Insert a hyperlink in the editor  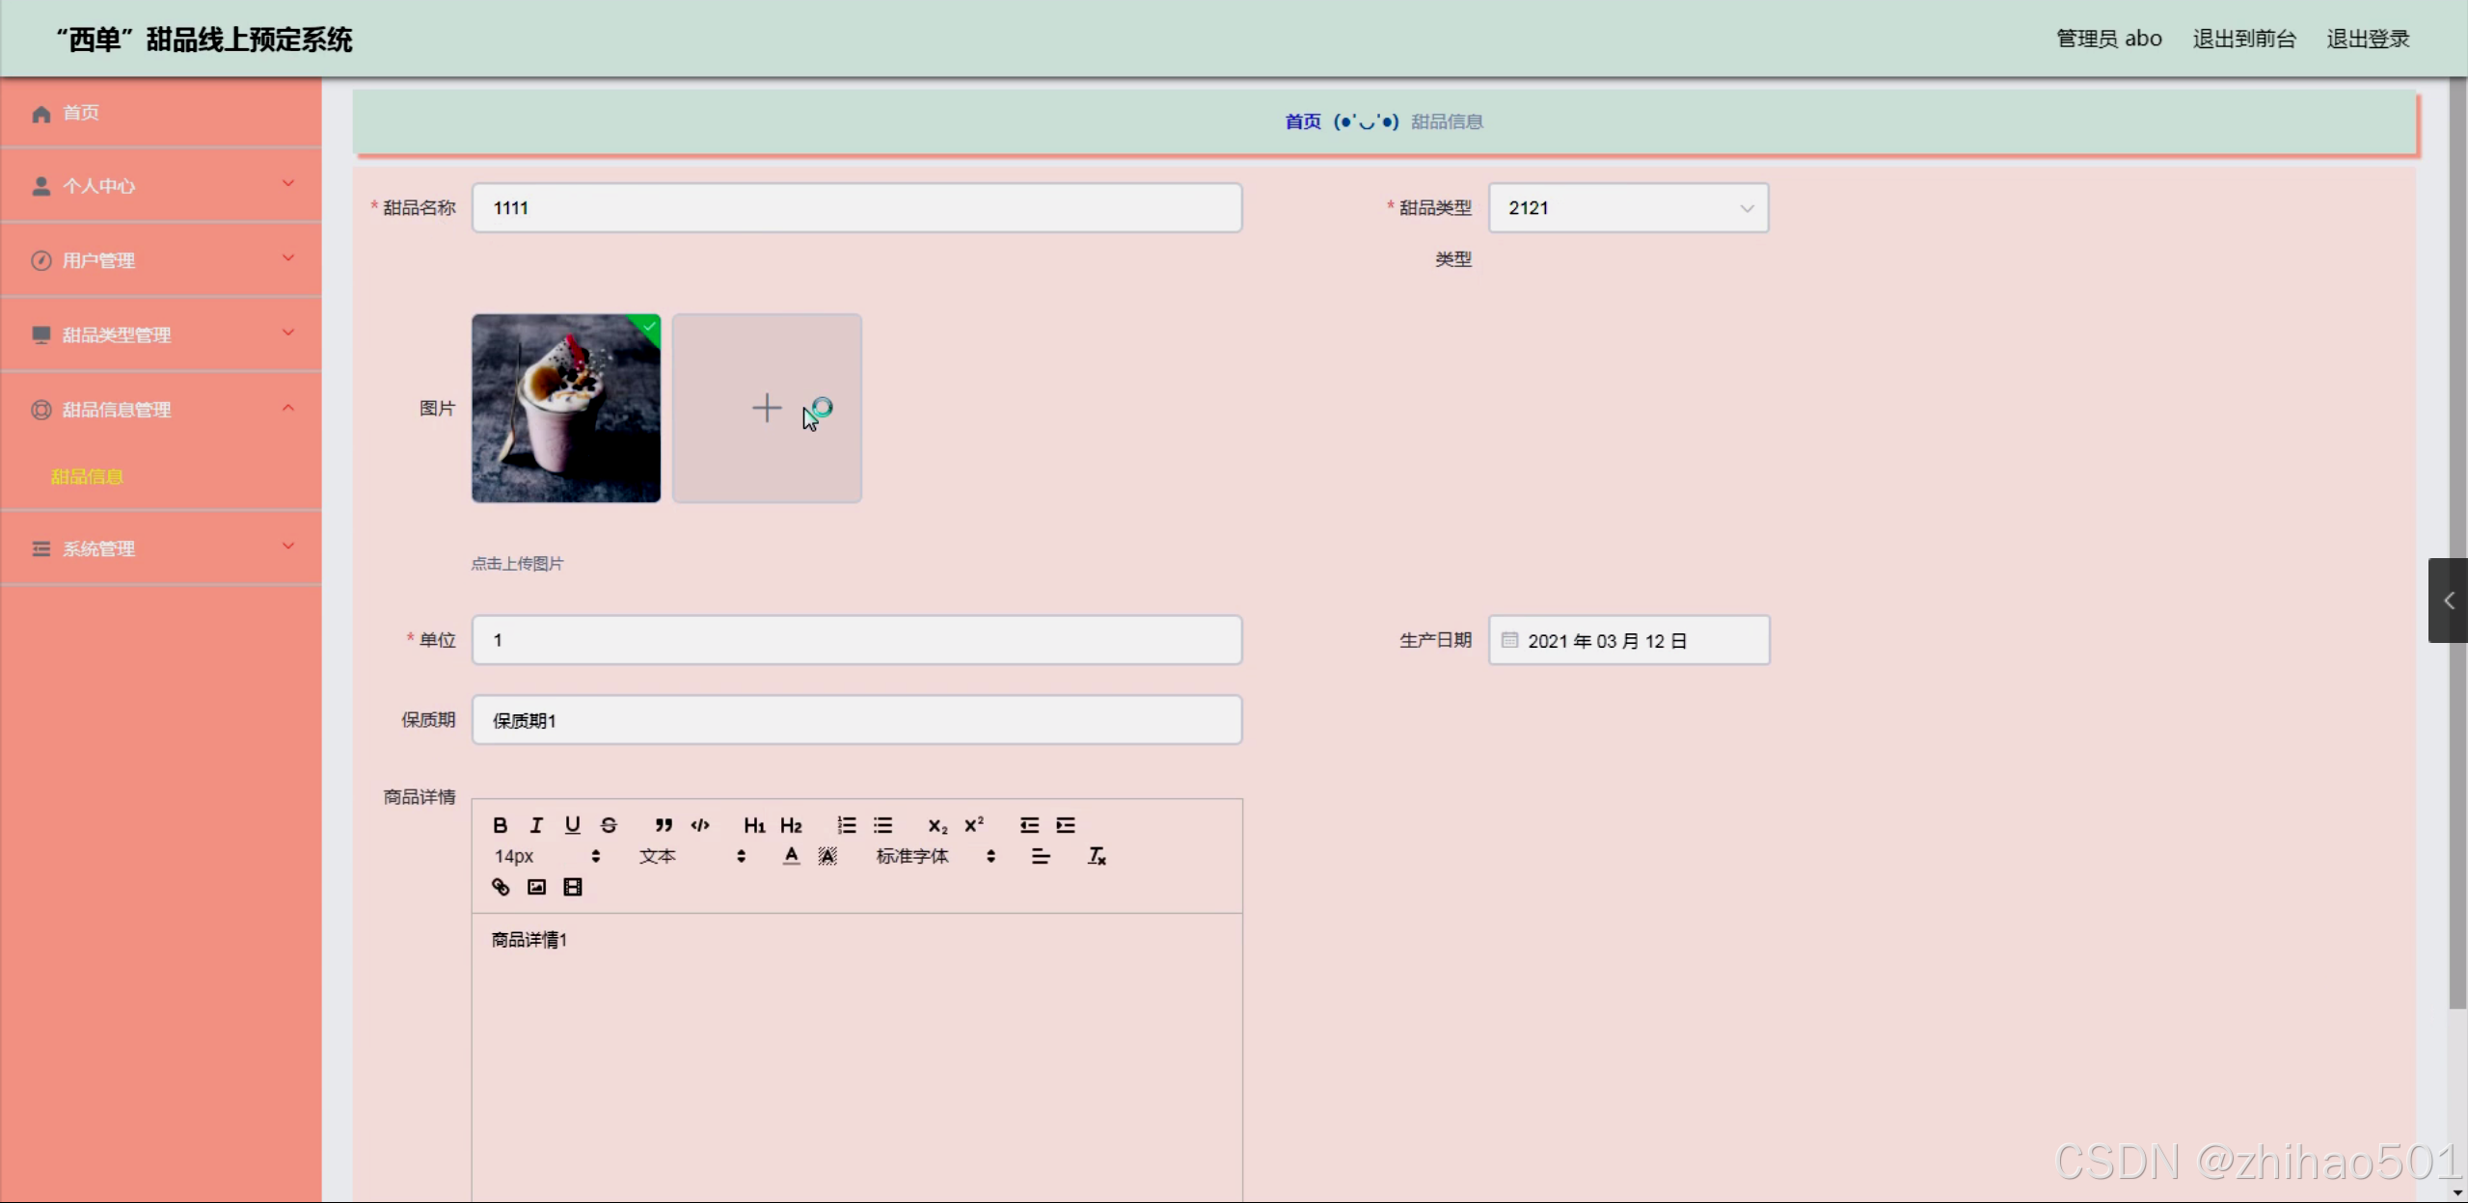501,887
